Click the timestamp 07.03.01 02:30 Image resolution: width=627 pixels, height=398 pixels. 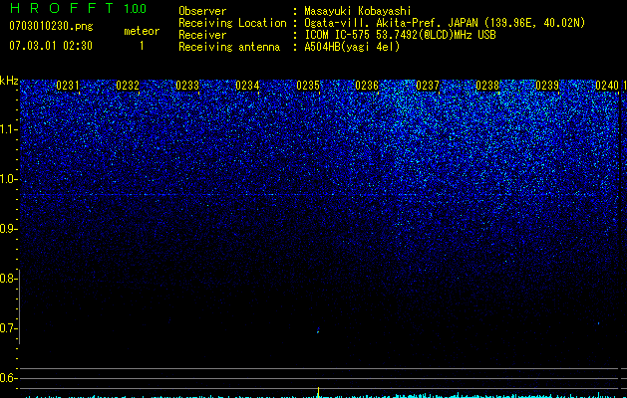coord(51,46)
